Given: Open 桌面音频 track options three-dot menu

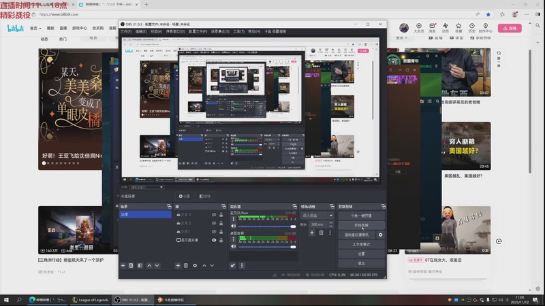Looking at the screenshot, I should (234, 239).
